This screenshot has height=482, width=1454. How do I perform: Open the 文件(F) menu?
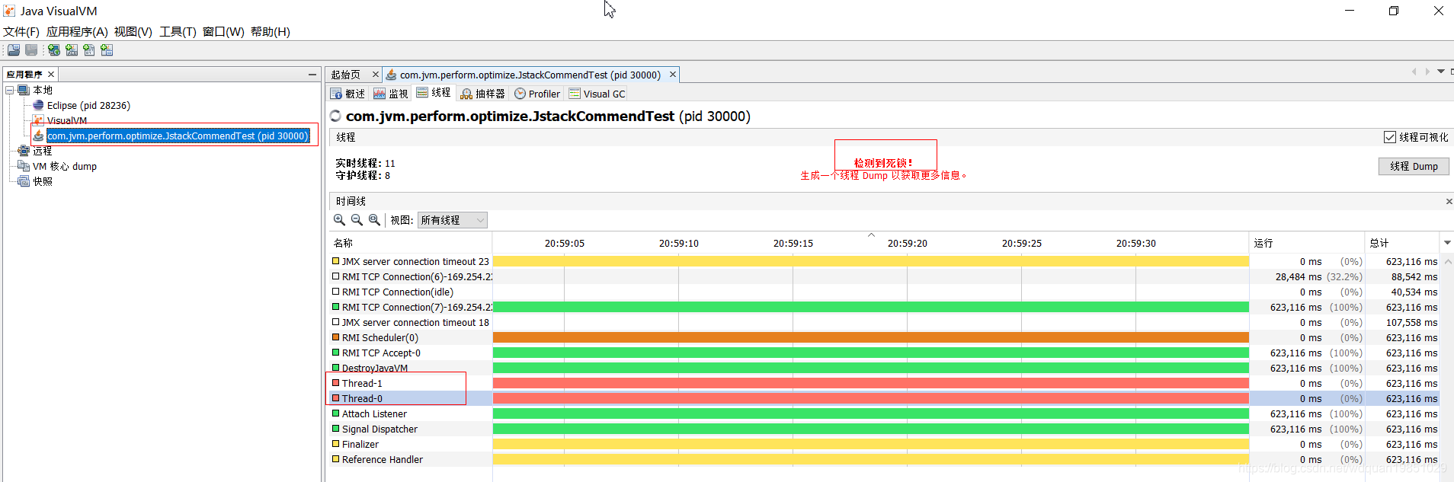coord(21,32)
